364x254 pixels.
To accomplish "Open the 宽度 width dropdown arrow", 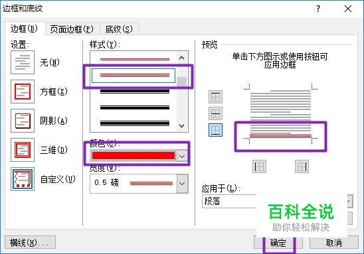I will point(182,184).
